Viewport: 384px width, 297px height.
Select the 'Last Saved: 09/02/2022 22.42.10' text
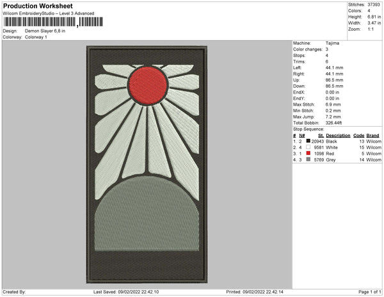click(126, 292)
